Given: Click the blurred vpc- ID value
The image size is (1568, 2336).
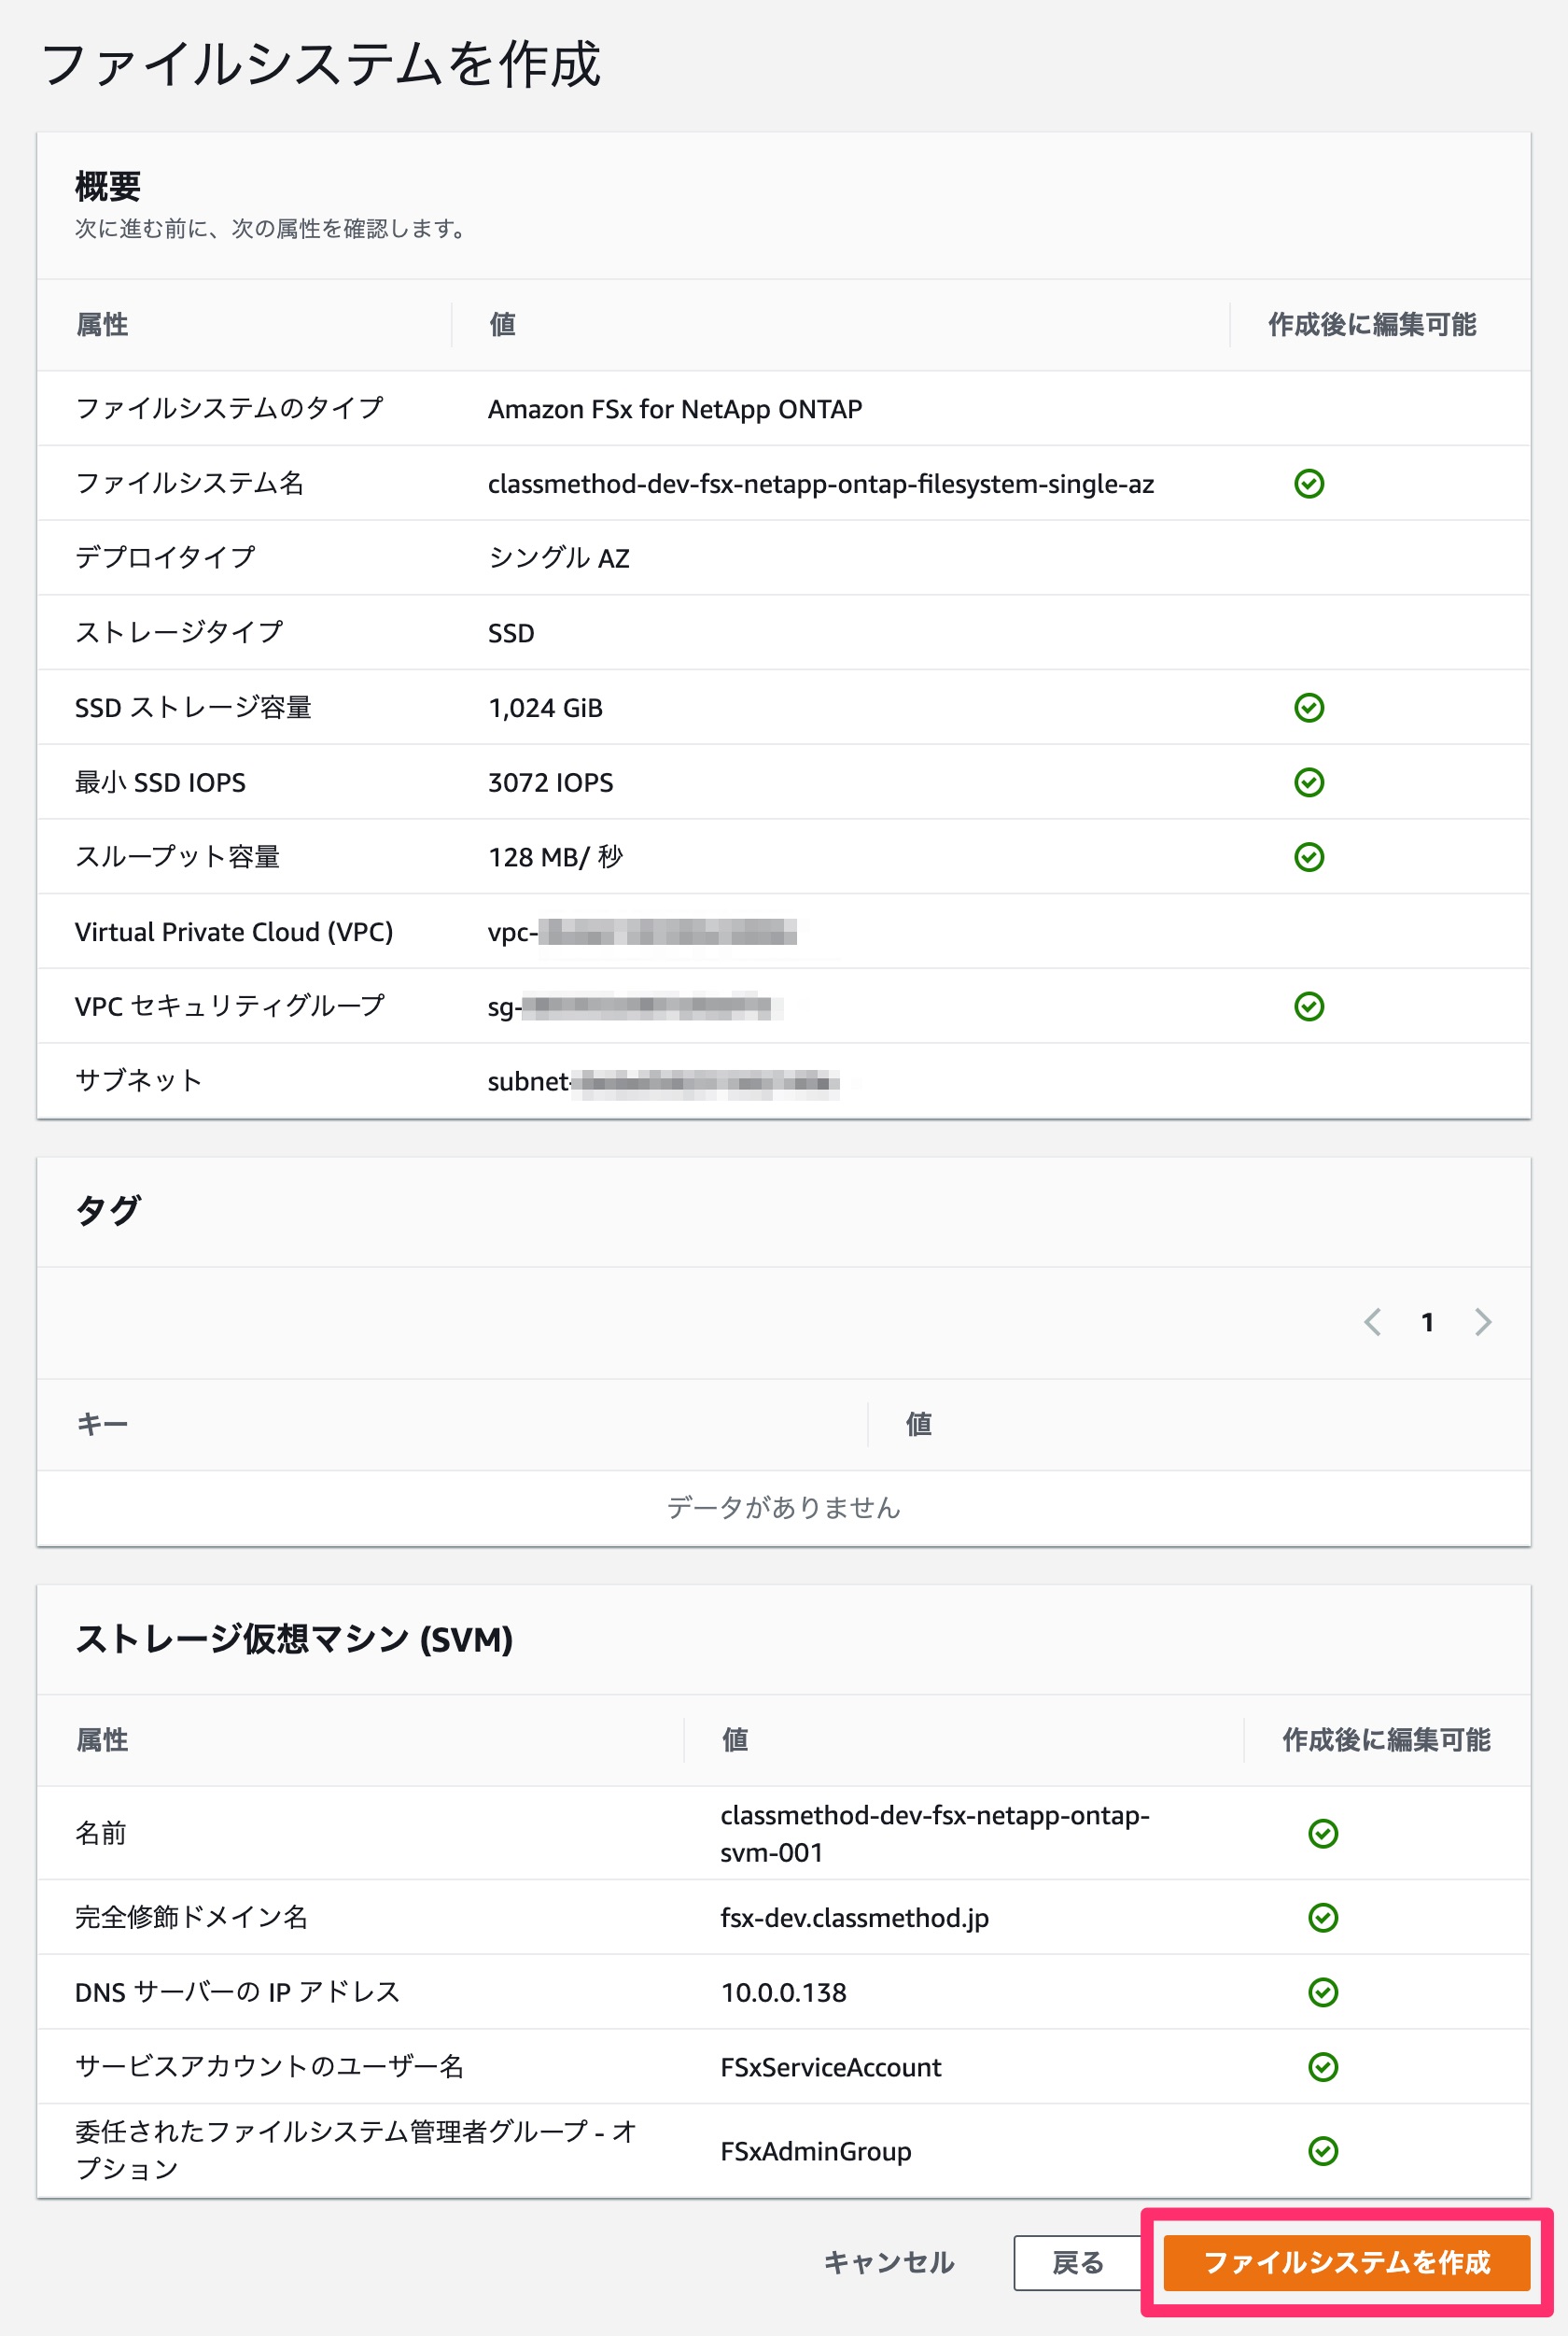Looking at the screenshot, I should (x=642, y=933).
